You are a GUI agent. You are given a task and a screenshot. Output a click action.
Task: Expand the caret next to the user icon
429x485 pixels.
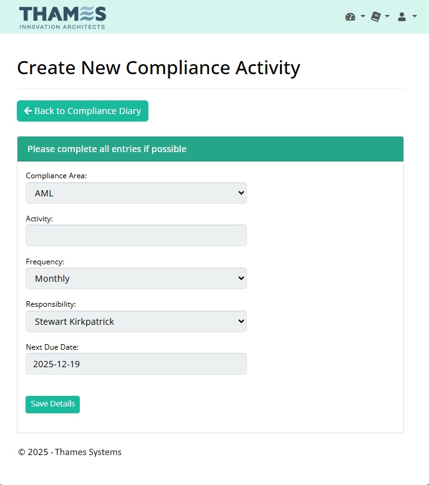[415, 16]
